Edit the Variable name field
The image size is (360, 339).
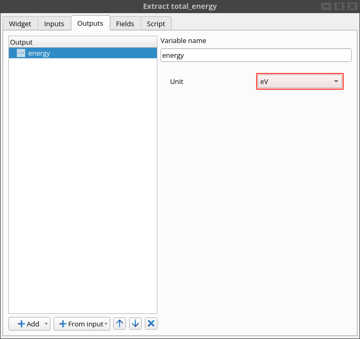256,55
